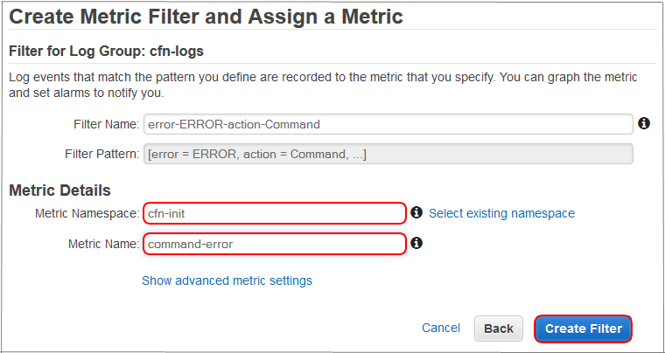Click the "Metric Namespace:" label

tap(87, 213)
